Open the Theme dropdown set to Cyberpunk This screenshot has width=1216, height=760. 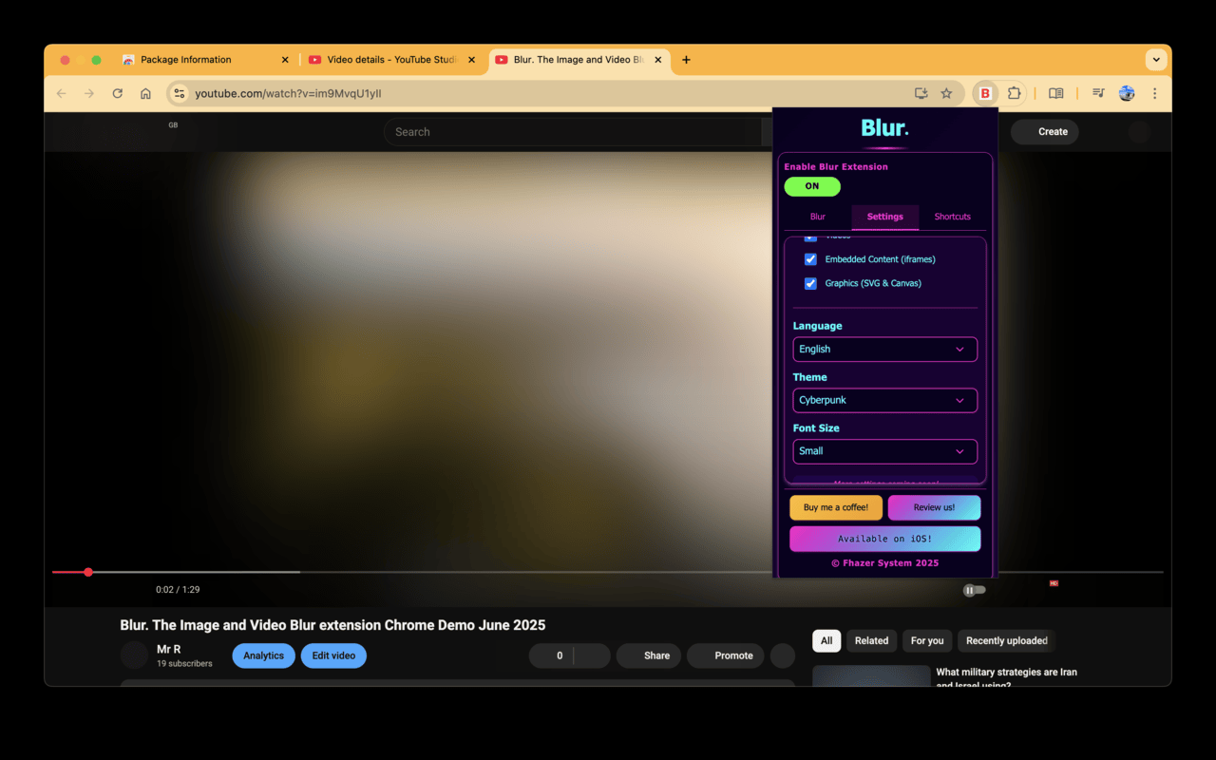pos(885,400)
